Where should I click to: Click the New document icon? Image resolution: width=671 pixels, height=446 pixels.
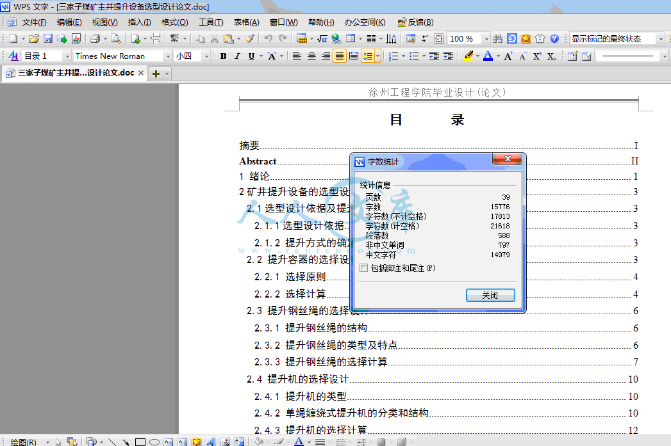(13, 39)
